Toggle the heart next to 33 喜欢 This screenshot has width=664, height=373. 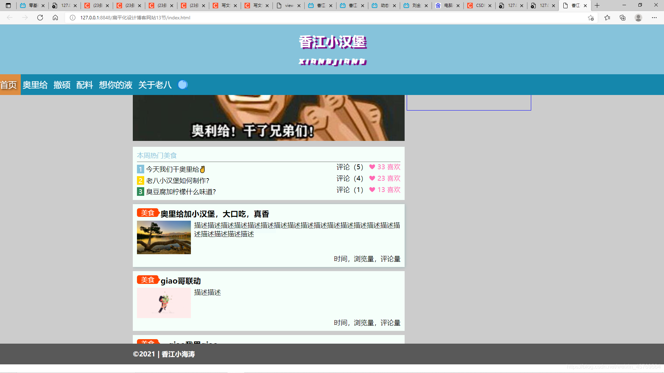(372, 167)
